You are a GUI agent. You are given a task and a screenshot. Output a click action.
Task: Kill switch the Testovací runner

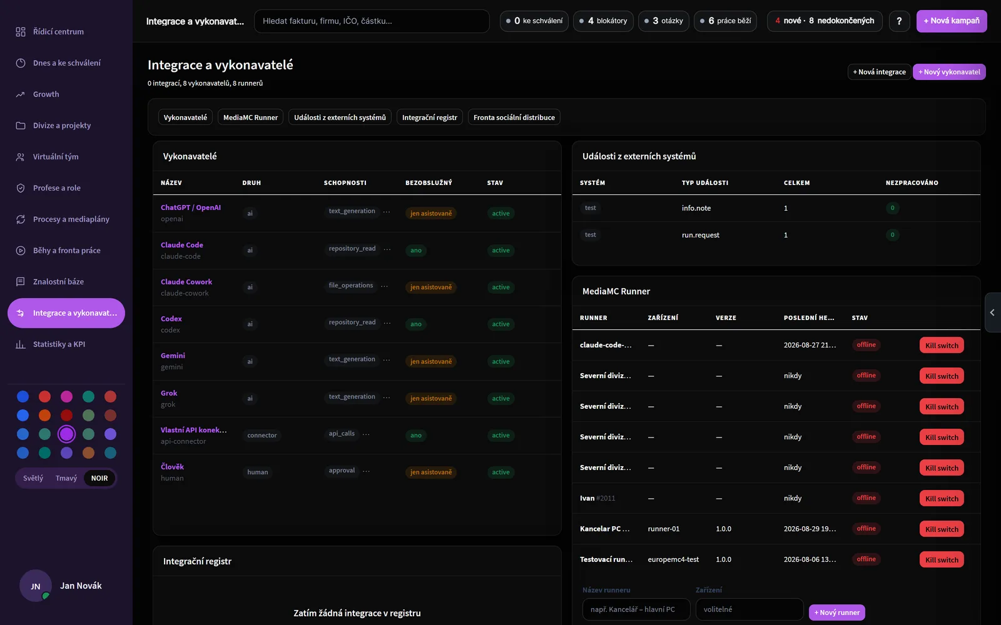tap(942, 560)
